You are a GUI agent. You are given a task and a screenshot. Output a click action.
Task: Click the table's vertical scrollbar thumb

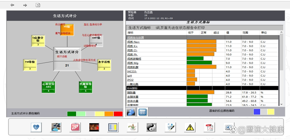(x=281, y=52)
